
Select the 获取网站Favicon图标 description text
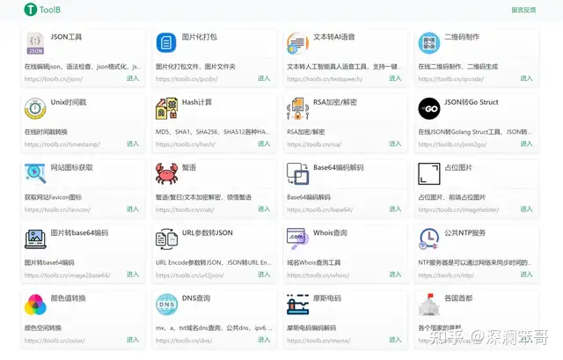pos(53,197)
